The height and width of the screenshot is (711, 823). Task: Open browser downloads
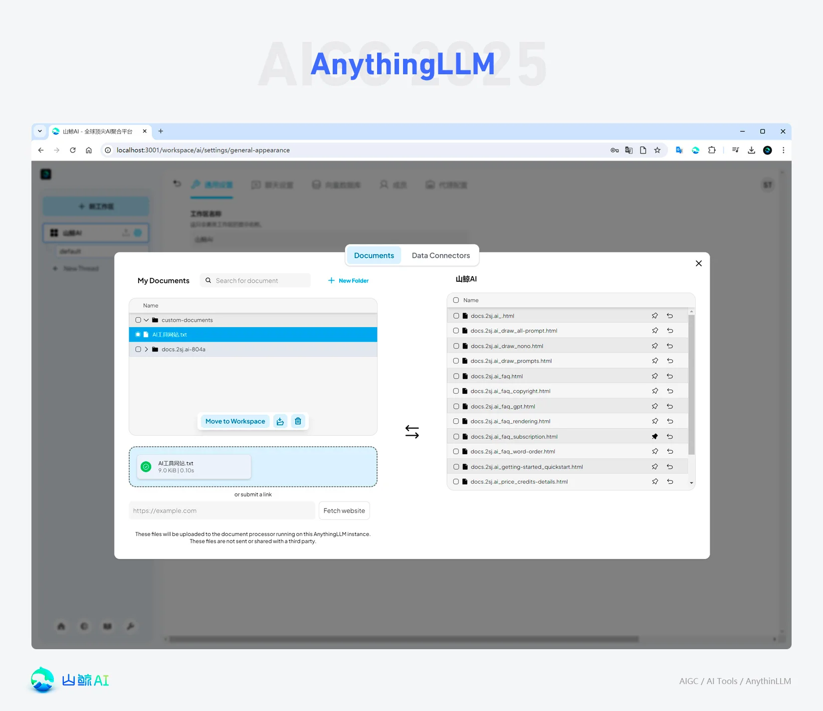pyautogui.click(x=752, y=150)
